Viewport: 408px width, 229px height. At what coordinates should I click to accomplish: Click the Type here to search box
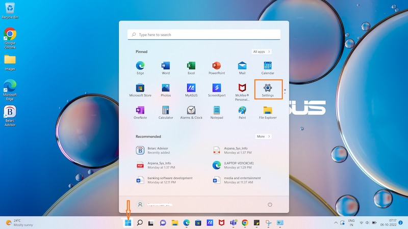[203, 35]
